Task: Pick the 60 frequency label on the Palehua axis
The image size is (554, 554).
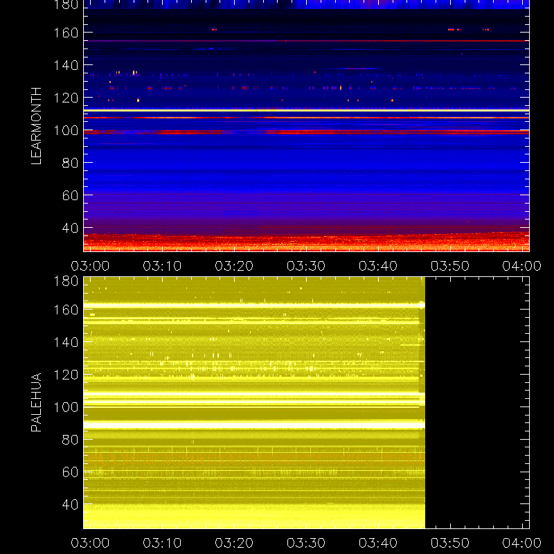Action: tap(70, 472)
